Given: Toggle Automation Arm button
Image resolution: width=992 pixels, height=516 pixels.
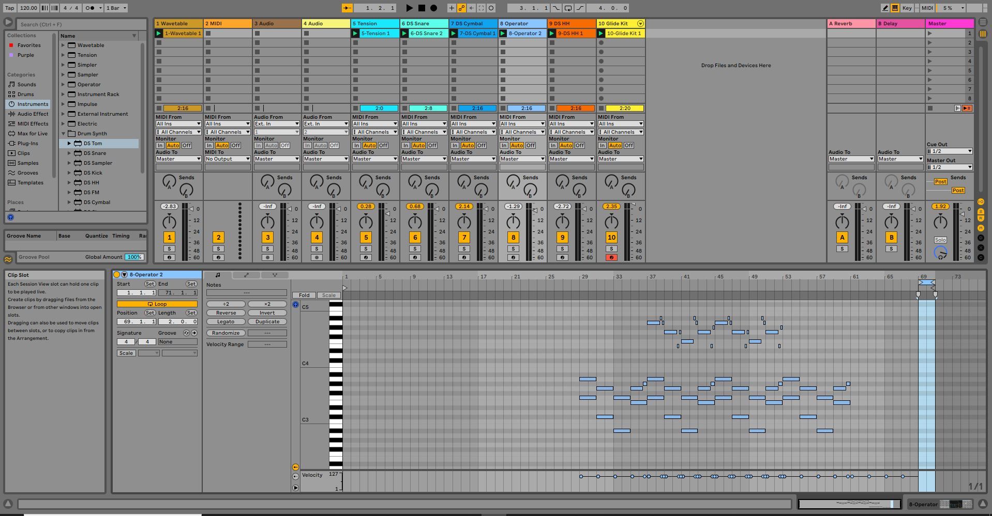Looking at the screenshot, I should [x=461, y=8].
